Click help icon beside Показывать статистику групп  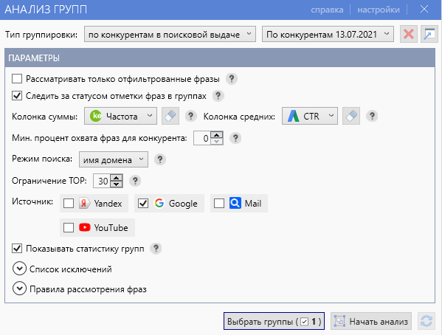156,249
